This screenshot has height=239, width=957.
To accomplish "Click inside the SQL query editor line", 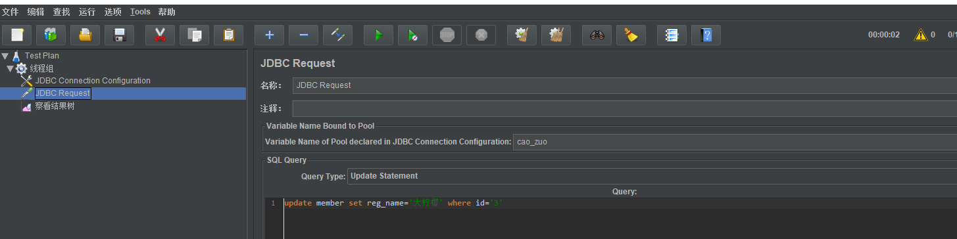I will [x=620, y=204].
